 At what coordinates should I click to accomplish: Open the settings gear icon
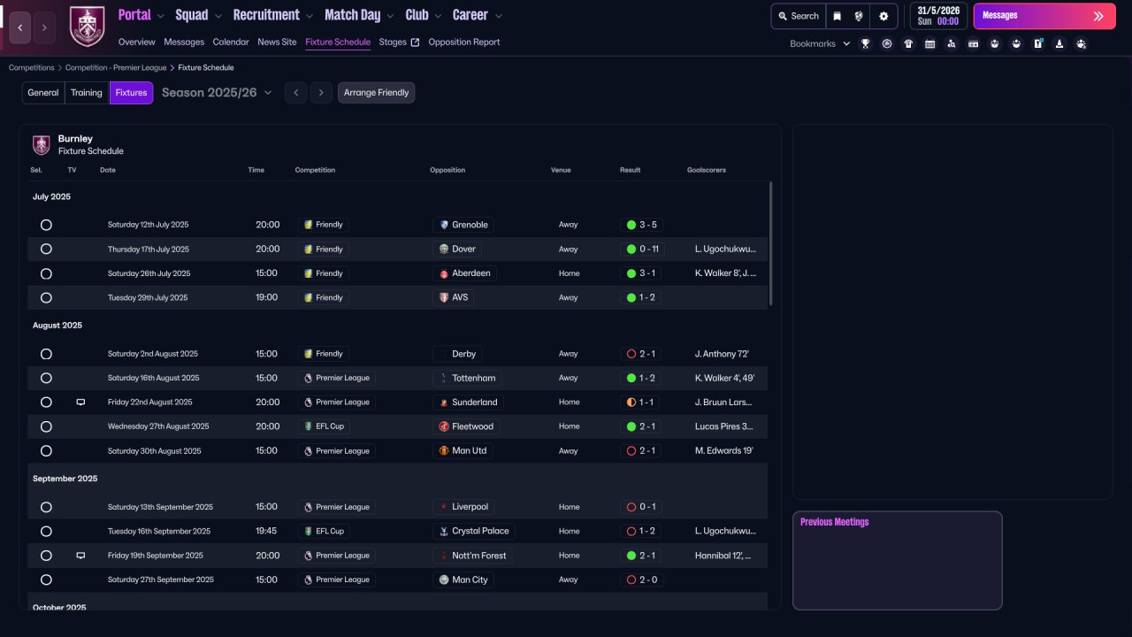(883, 16)
